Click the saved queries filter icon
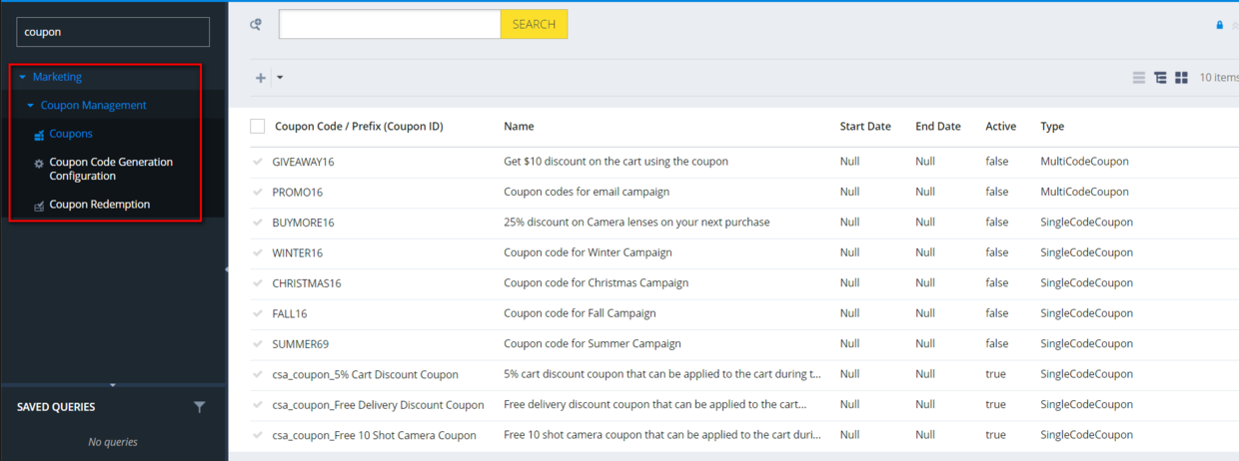The image size is (1239, 461). pyautogui.click(x=200, y=407)
